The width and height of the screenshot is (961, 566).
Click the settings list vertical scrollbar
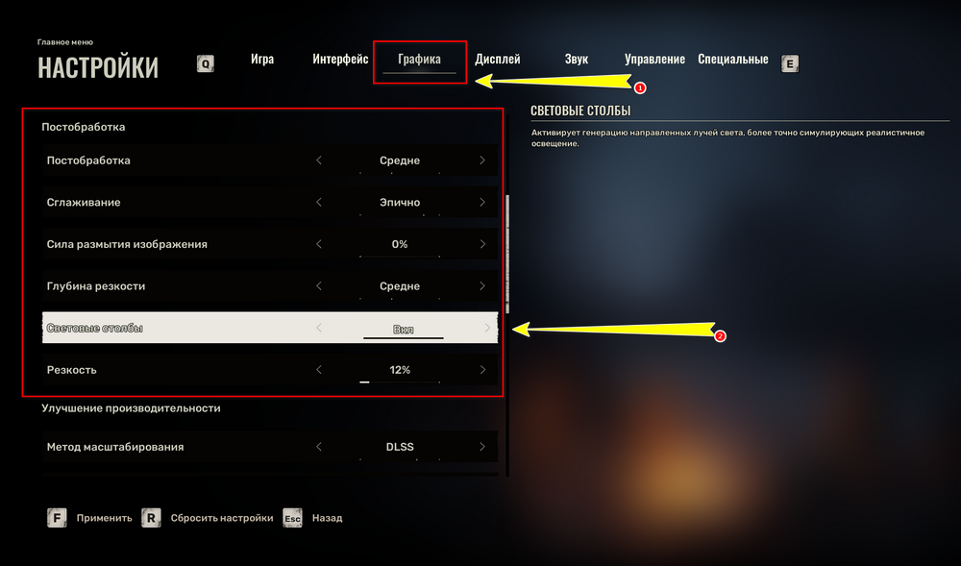[x=507, y=255]
